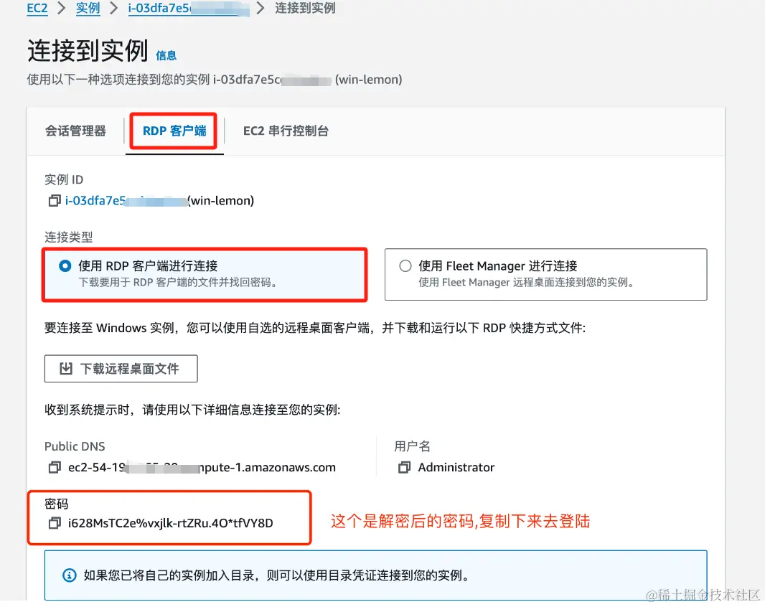Navigate to EC2 via the breadcrumb link
Screen dimensions: 765x607
37,9
